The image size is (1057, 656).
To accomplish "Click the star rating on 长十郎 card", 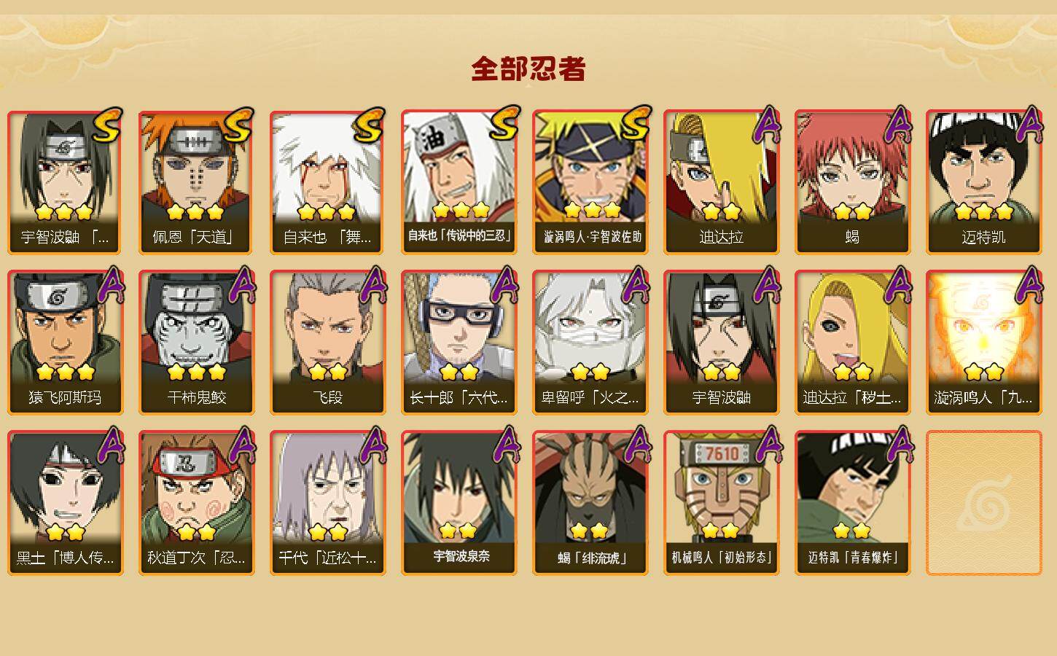I will pyautogui.click(x=459, y=372).
